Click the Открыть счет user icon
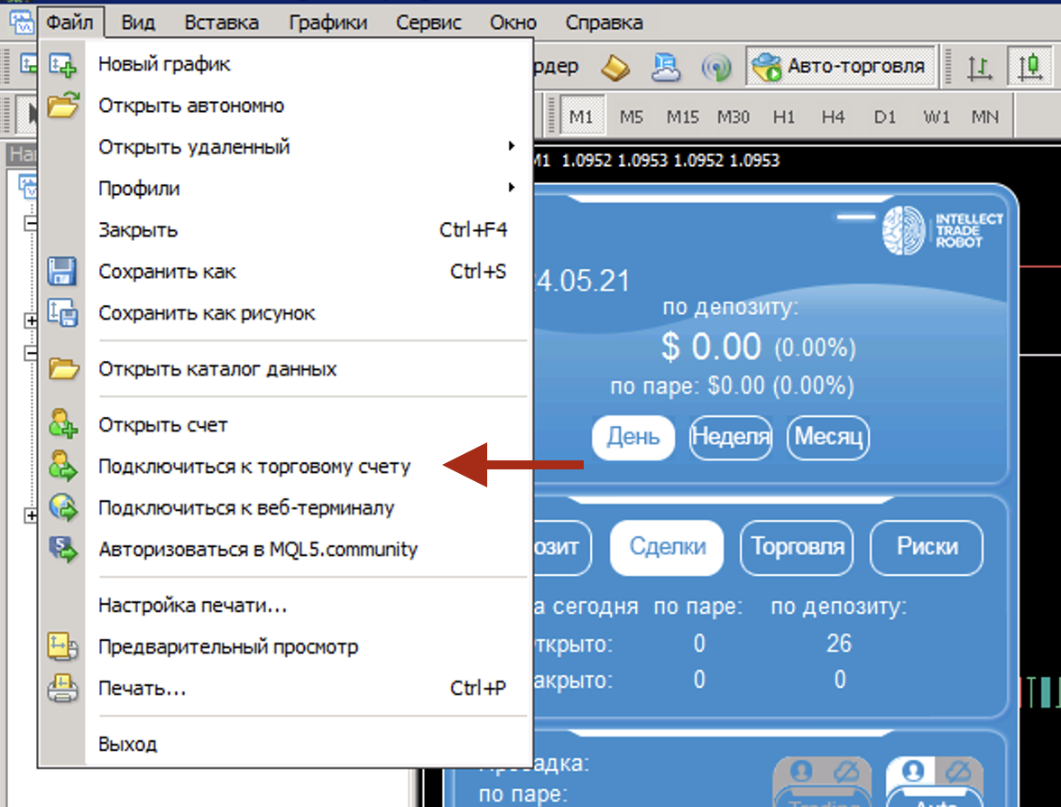The width and height of the screenshot is (1061, 807). click(63, 424)
